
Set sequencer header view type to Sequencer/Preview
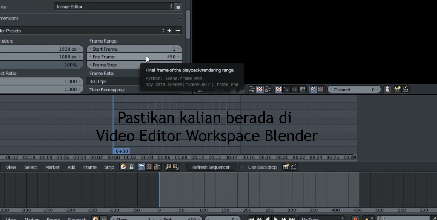click(x=157, y=167)
